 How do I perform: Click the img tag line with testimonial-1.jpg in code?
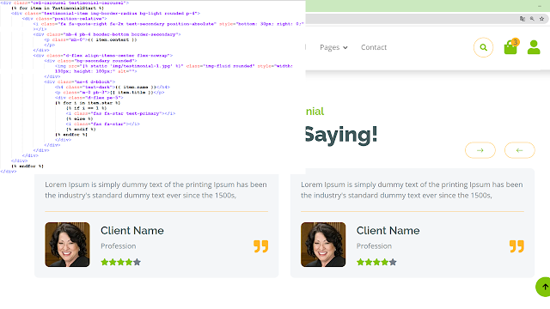tap(174, 69)
